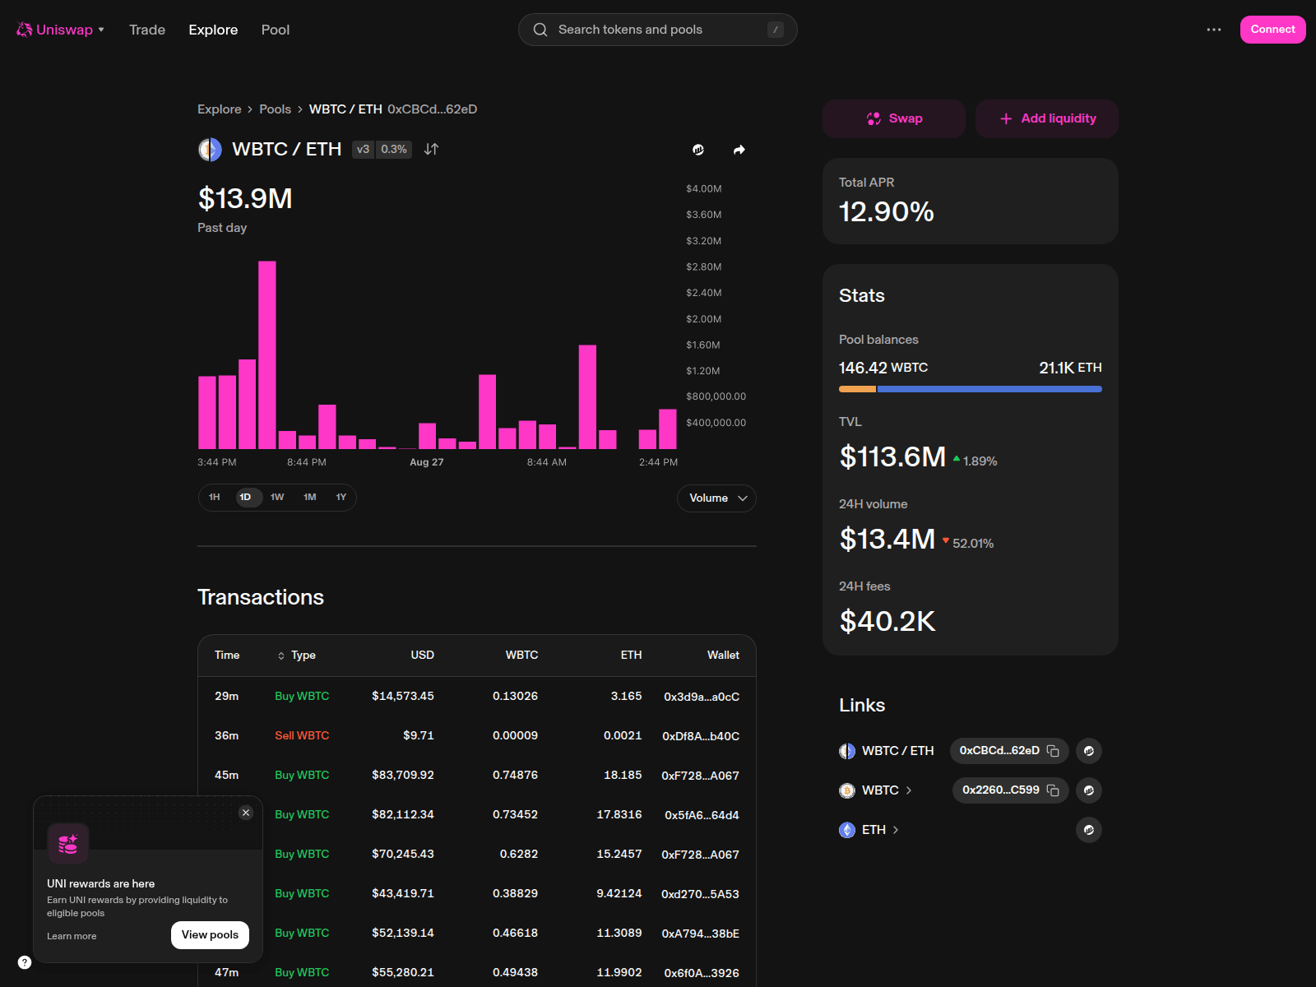The image size is (1316, 987).
Task: Click the Swap button
Action: pyautogui.click(x=894, y=119)
